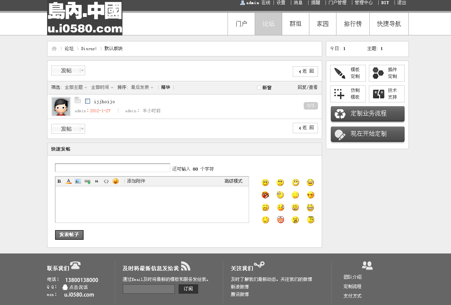Screen dimensions: 451x305
Task: Open the 模板定制 template customization panel
Action: coord(347,73)
